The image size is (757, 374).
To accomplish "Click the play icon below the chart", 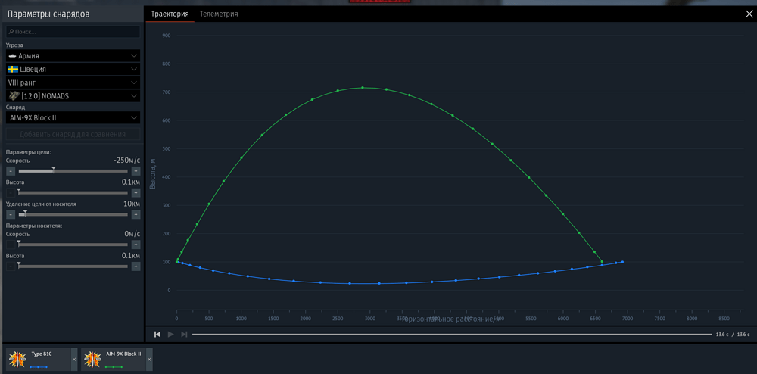I will (x=170, y=335).
